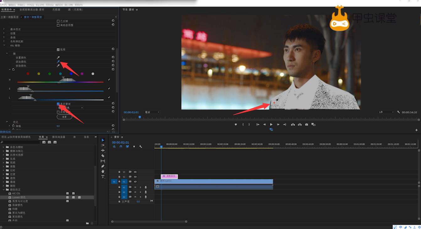Image resolution: width=421 pixels, height=229 pixels.
Task: Select the Add Color (添加颜色) eyedropper
Action: pos(58,62)
